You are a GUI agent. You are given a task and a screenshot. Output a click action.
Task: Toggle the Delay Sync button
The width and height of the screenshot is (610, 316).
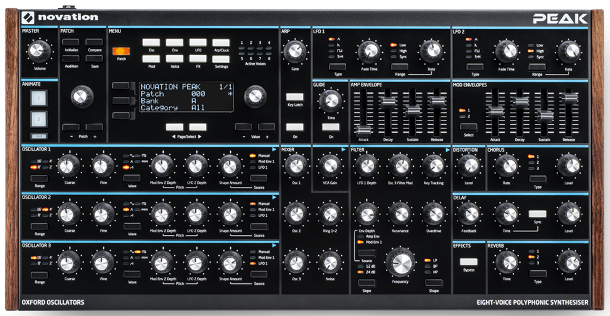pyautogui.click(x=537, y=214)
